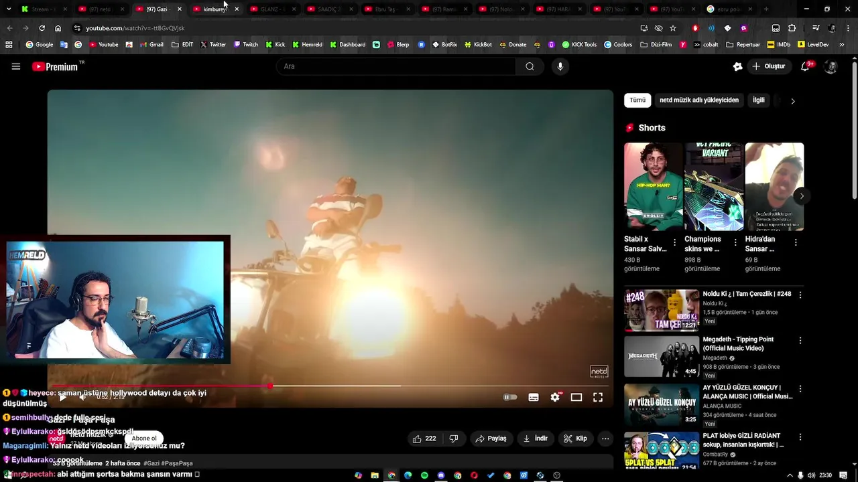858x482 pixels.
Task: Switch to the kimburey browser tab
Action: point(215,9)
